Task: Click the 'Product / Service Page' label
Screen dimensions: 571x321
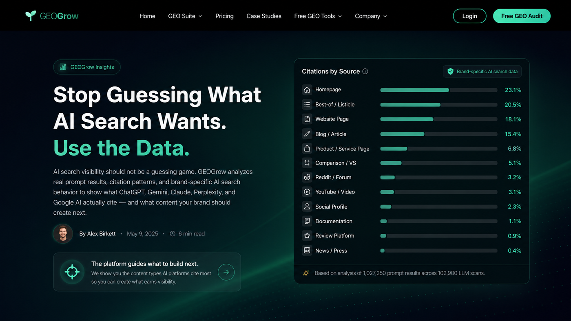Action: click(x=342, y=149)
